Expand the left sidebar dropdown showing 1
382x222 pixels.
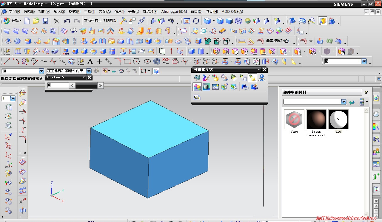pos(13,98)
